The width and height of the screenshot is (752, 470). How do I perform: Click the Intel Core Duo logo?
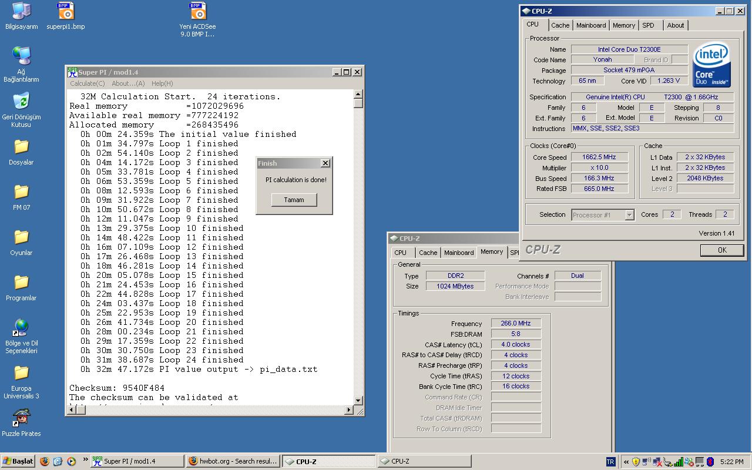click(712, 65)
